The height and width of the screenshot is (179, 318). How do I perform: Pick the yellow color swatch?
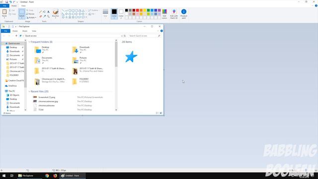tap(145, 10)
